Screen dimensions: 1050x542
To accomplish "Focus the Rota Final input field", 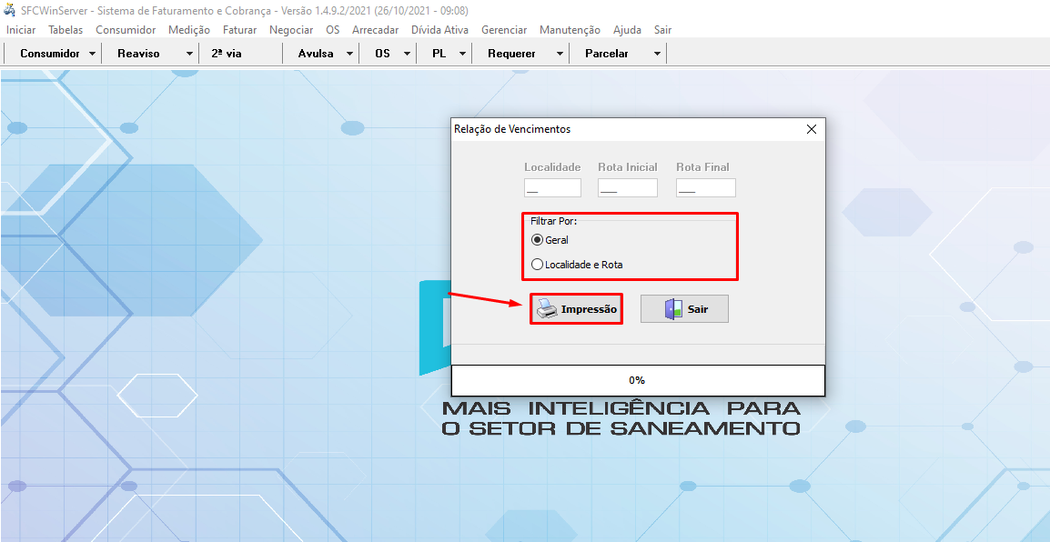I will pos(705,188).
